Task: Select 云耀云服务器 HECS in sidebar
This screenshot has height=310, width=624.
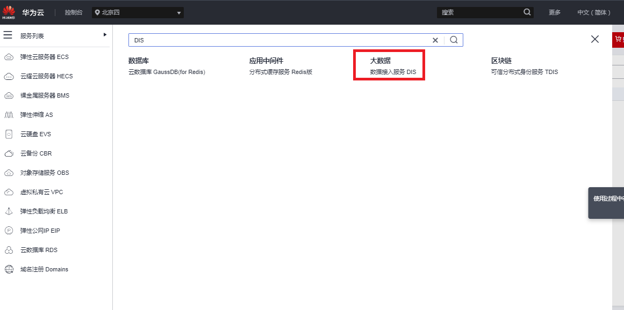Action: click(47, 76)
